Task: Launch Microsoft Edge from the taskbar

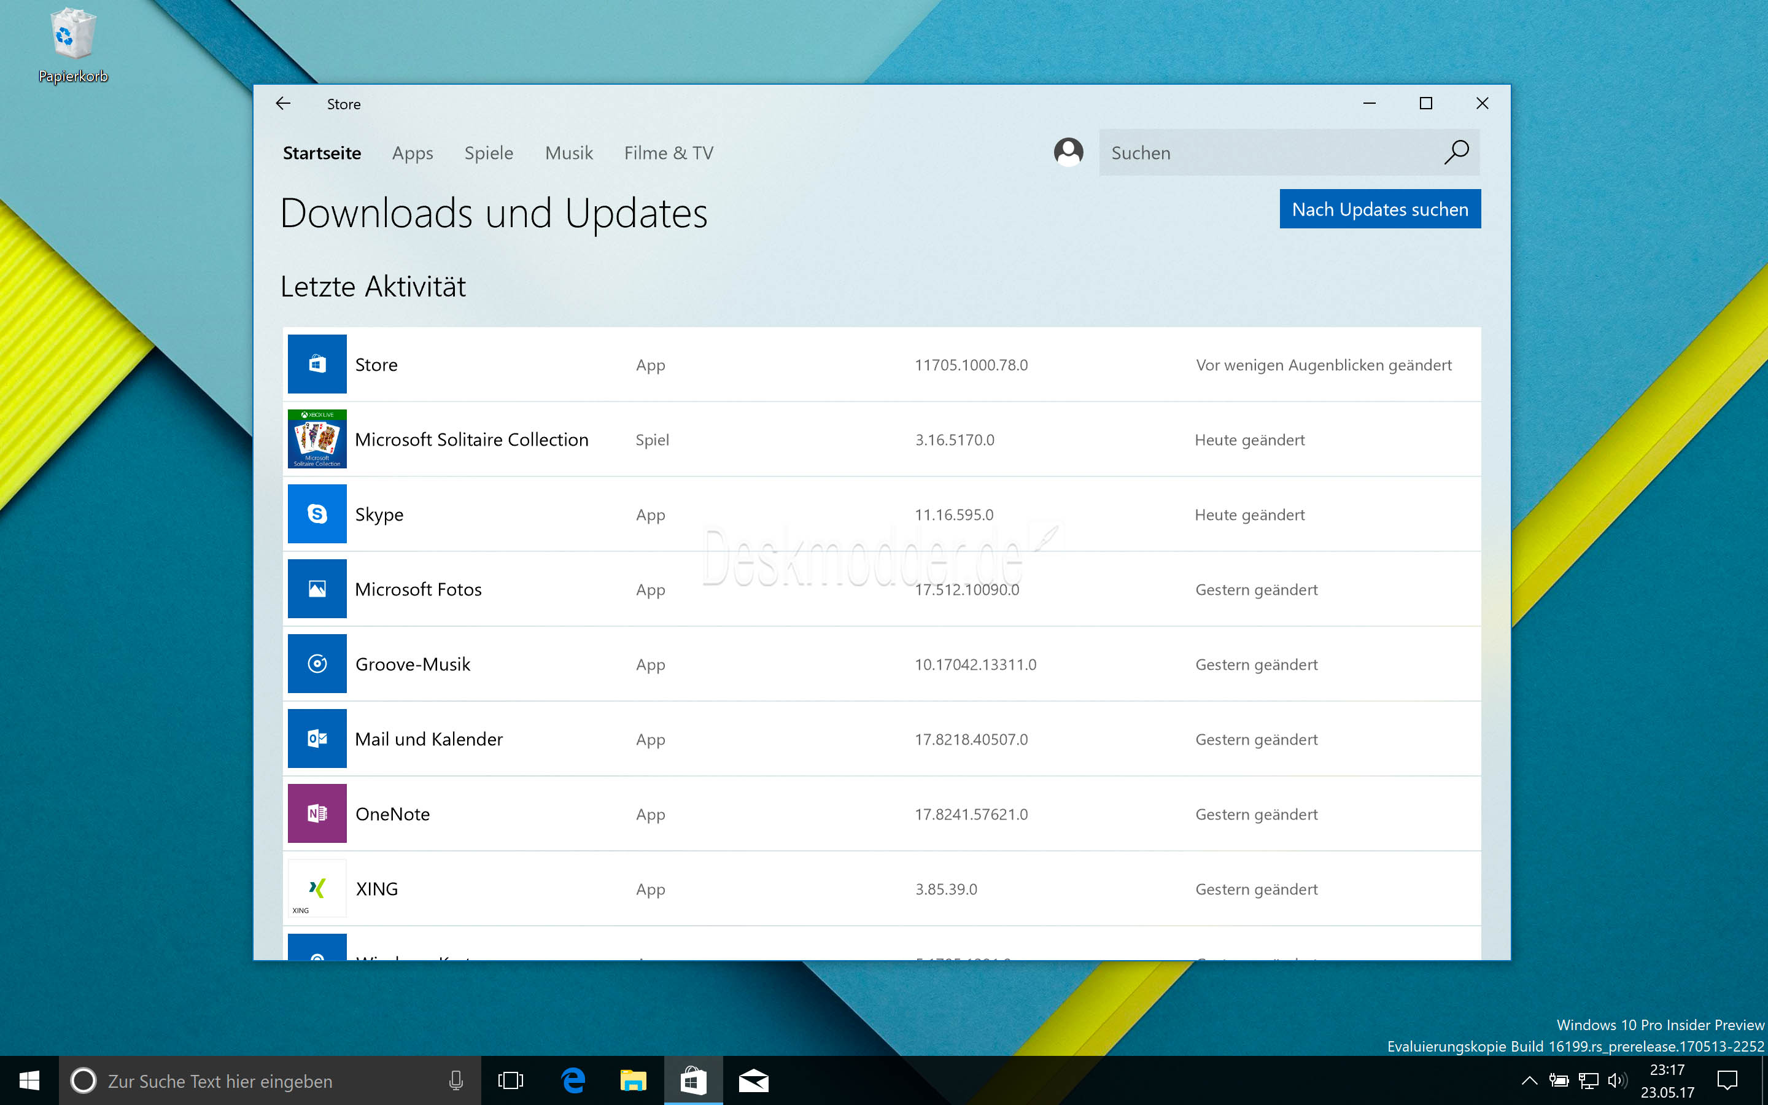Action: (573, 1081)
